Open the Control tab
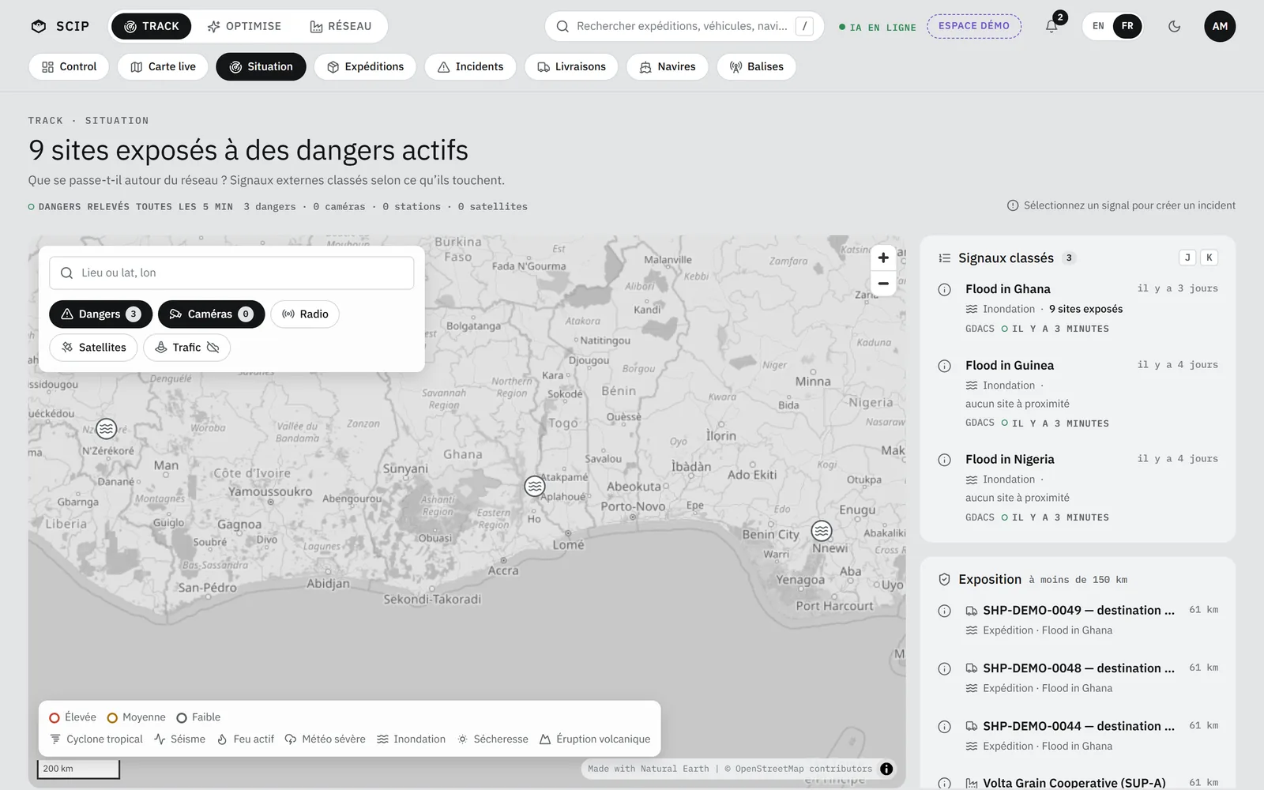The width and height of the screenshot is (1264, 790). pyautogui.click(x=69, y=66)
